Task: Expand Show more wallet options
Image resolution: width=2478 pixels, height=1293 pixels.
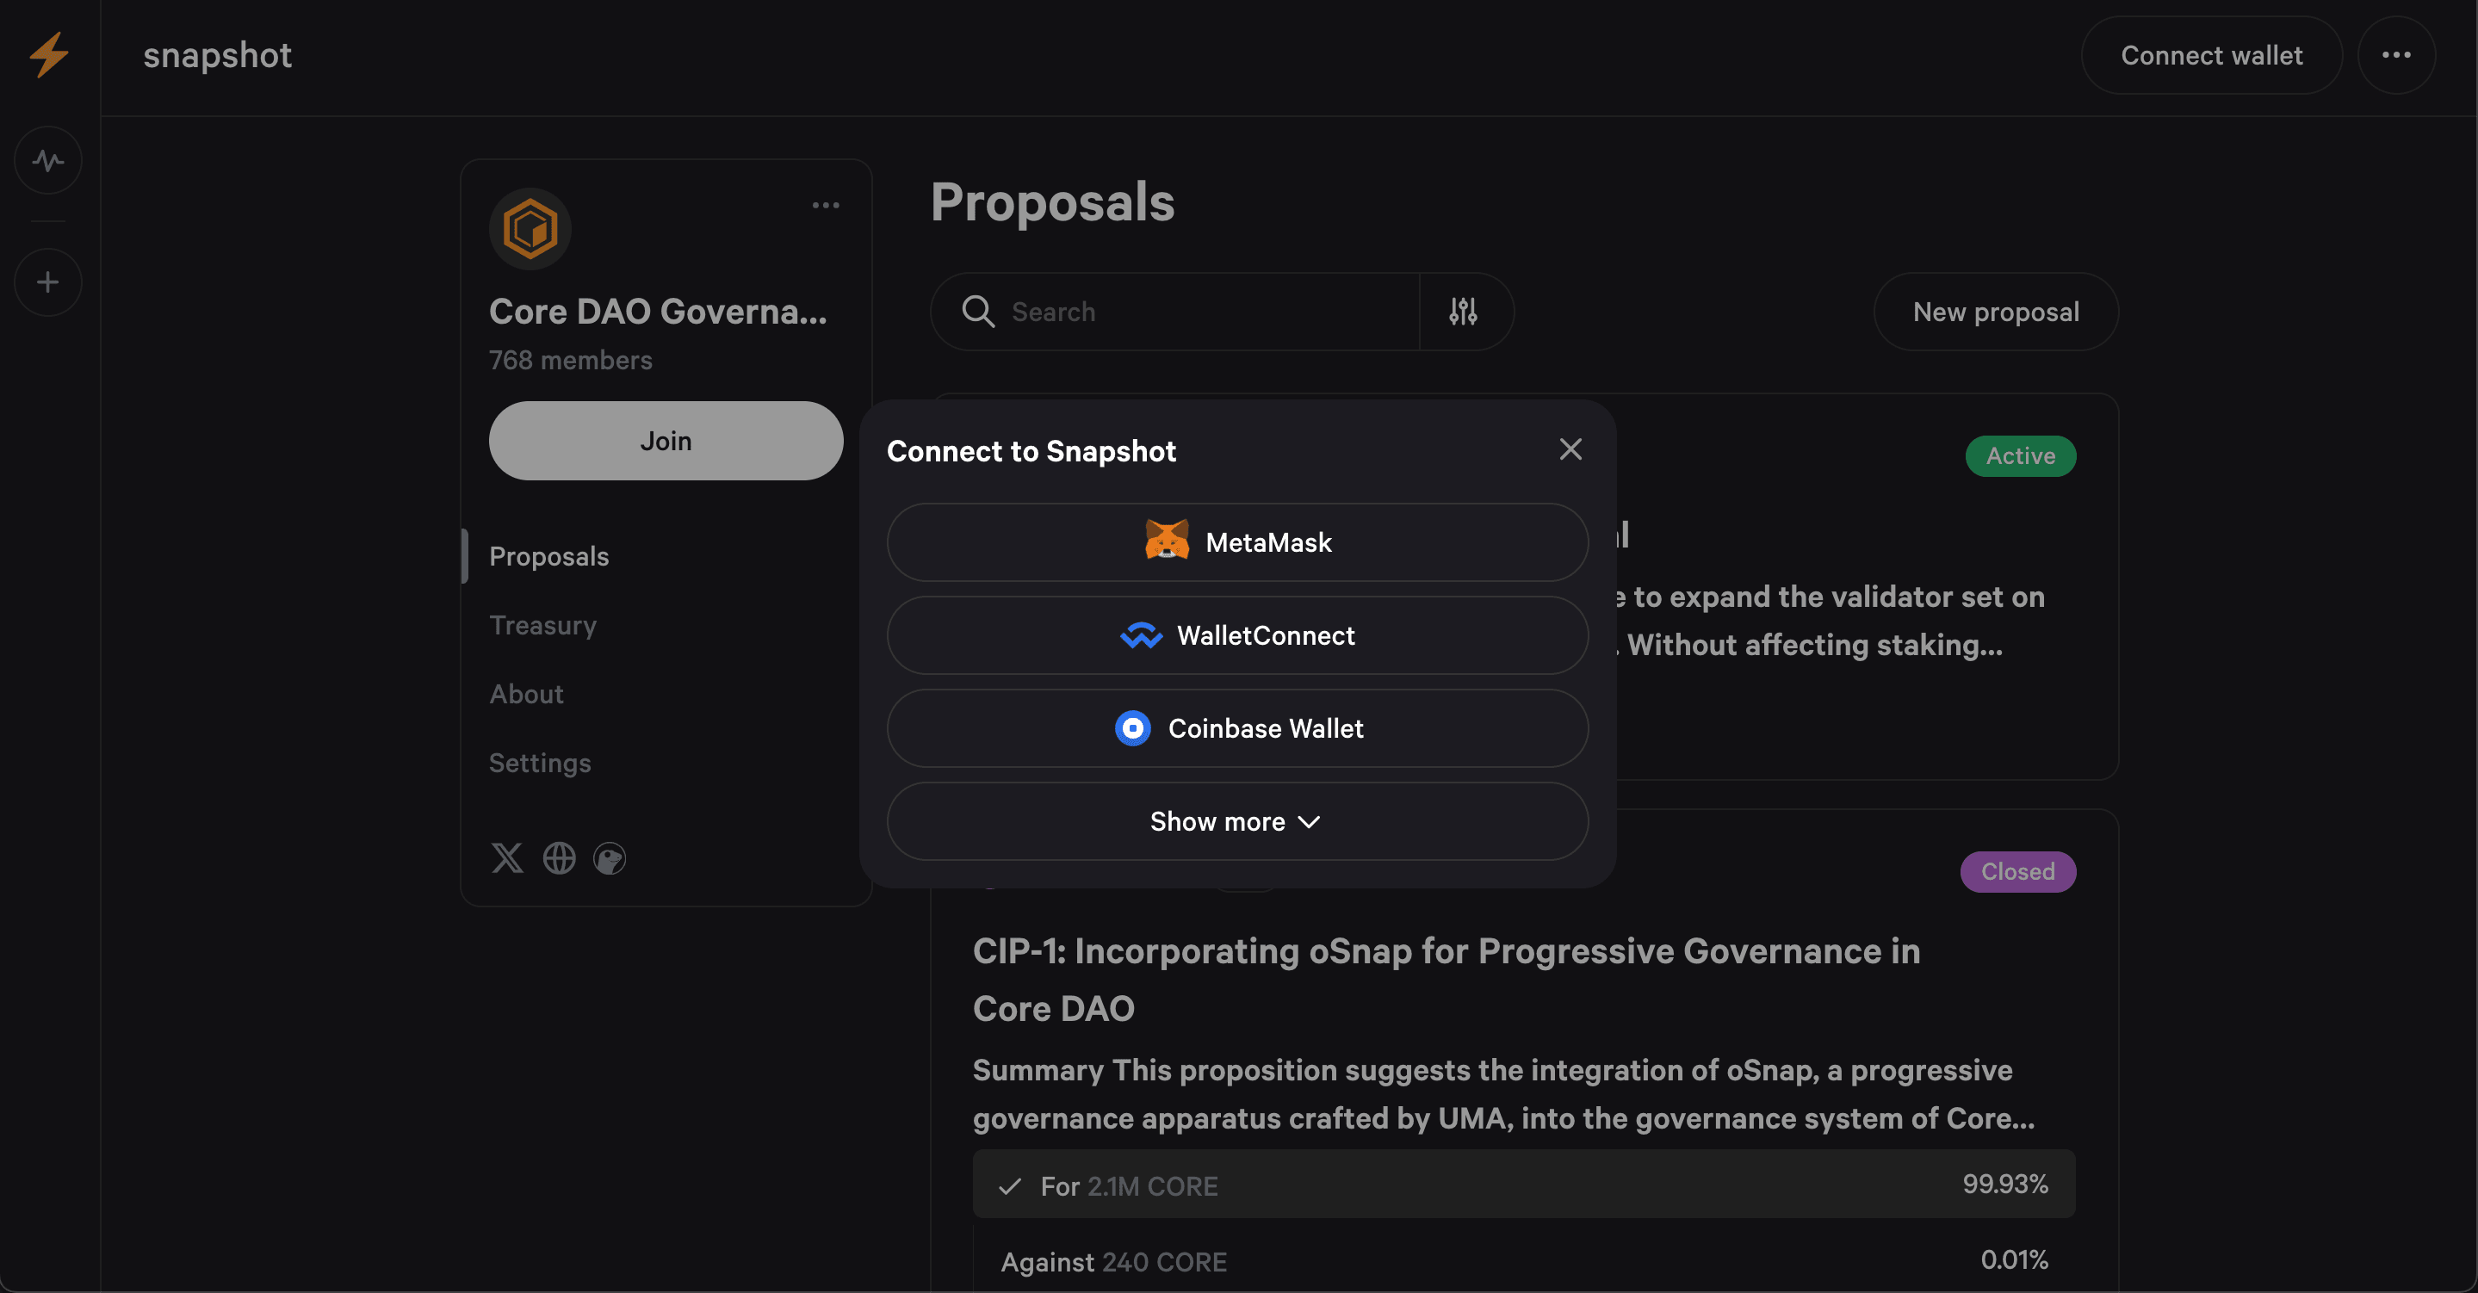Action: pos(1236,820)
